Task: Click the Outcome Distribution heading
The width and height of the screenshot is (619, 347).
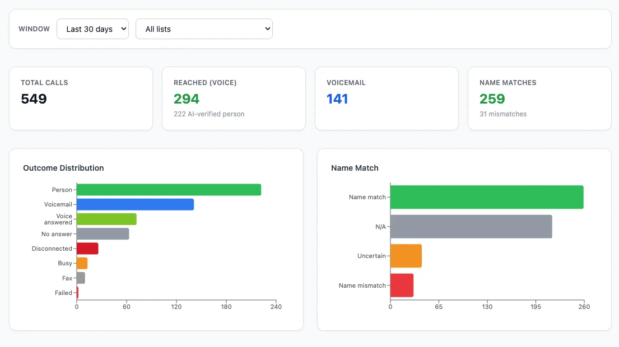Action: [x=63, y=168]
